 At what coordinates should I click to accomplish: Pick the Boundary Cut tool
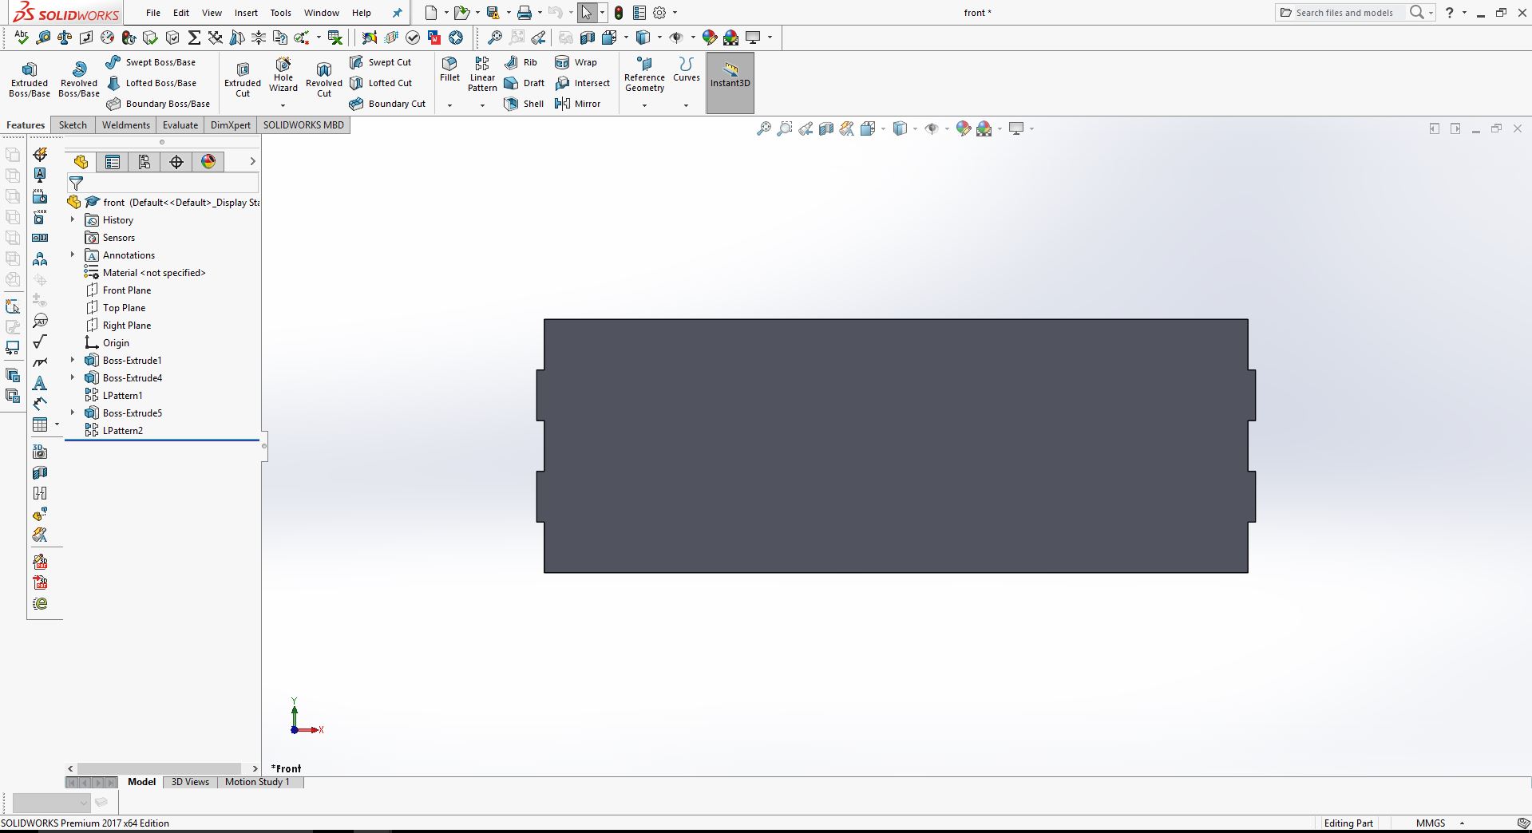pyautogui.click(x=387, y=104)
